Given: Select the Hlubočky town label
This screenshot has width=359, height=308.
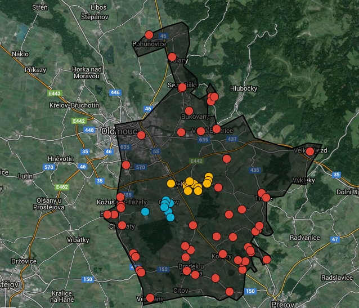Looking at the screenshot, I should coord(243,88).
